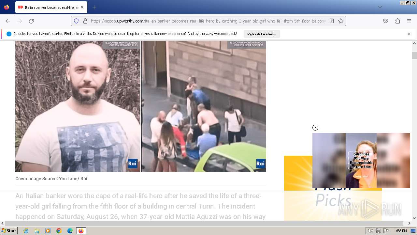Open Save to Pocket button
This screenshot has height=235, width=417.
tap(386, 21)
